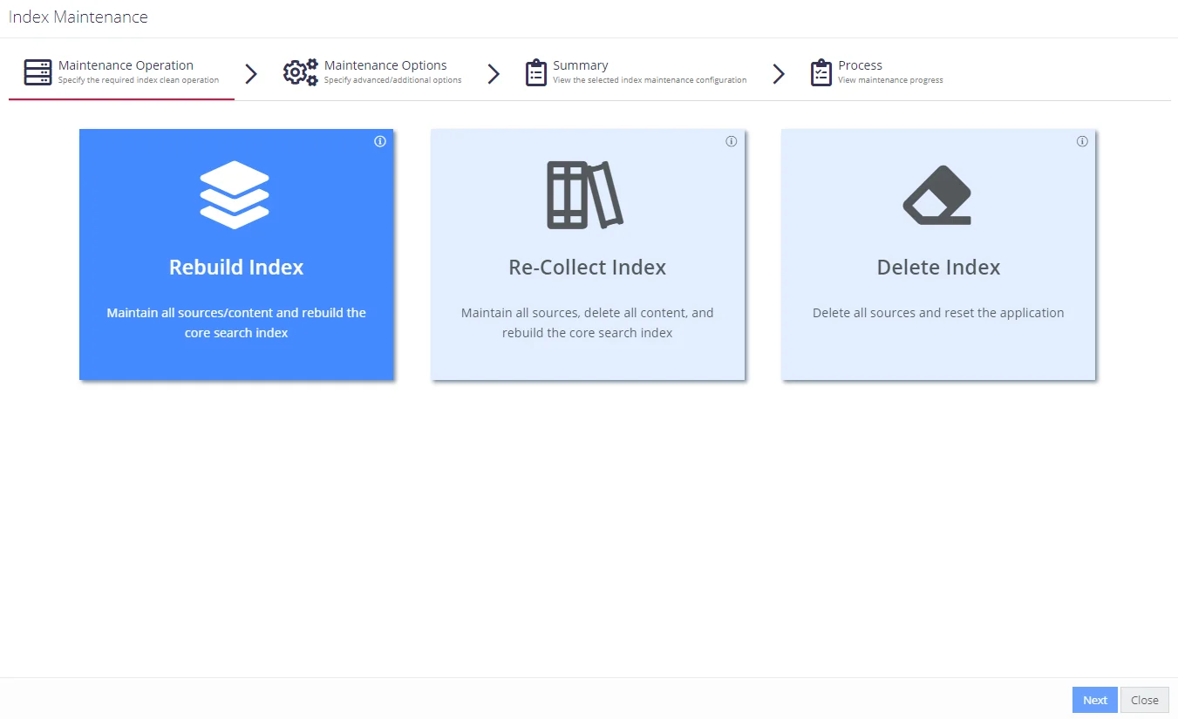Image resolution: width=1178 pixels, height=719 pixels.
Task: Click the Next button
Action: pos(1095,700)
